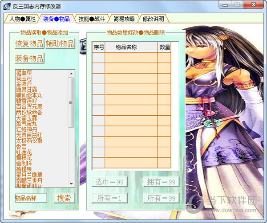Click the item list's scroll up arrow
Image resolution: width=267 pixels, height=223 pixels.
click(71, 74)
